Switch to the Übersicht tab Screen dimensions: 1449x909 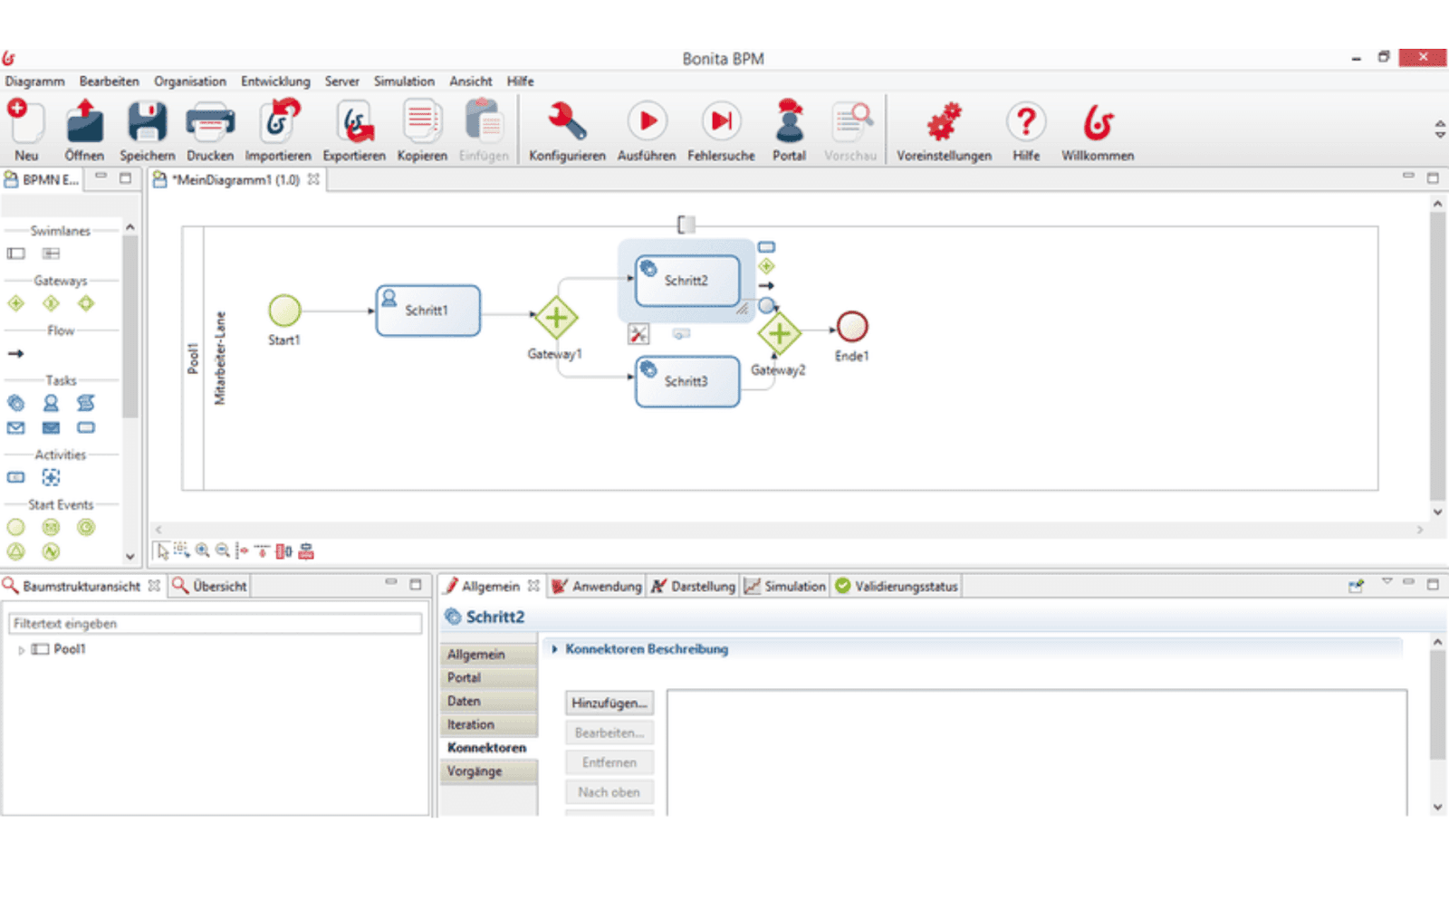pos(209,587)
